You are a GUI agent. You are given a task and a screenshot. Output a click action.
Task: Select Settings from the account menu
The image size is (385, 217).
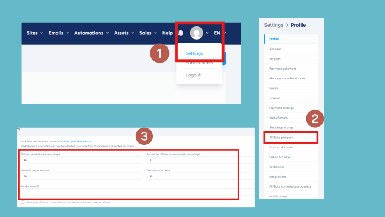pyautogui.click(x=194, y=53)
